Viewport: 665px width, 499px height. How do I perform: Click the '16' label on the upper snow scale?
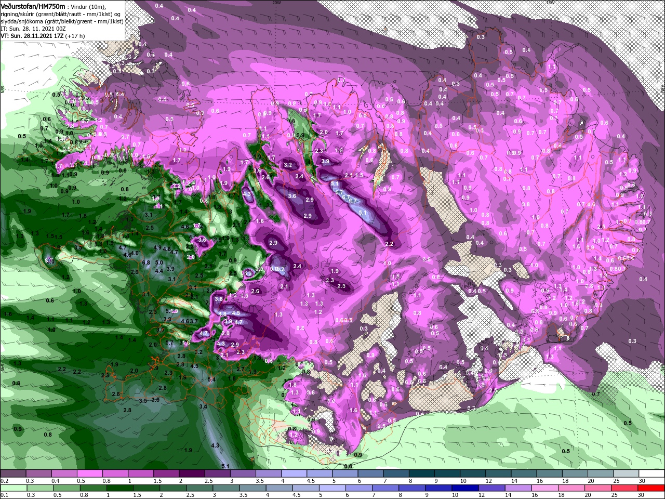click(x=540, y=481)
